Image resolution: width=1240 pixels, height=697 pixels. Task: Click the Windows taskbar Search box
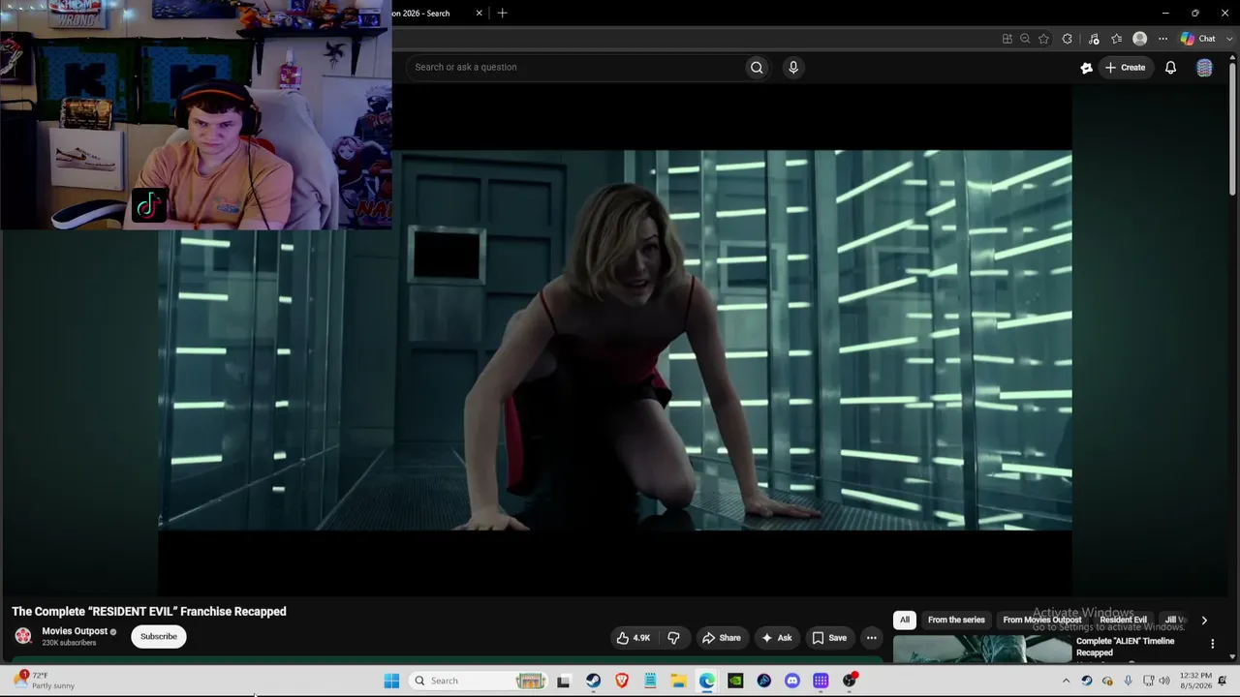478,681
